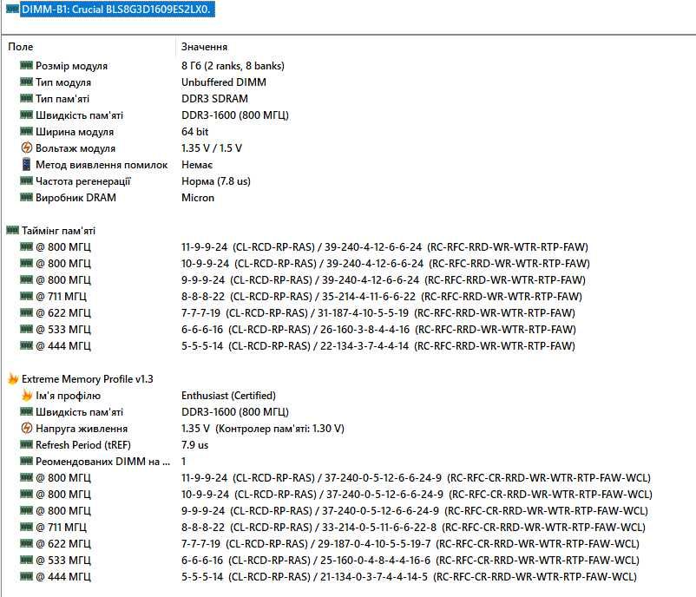Click the icon beside 'Метод виявлення помилок'
Screen dimensions: 696x597
27,164
